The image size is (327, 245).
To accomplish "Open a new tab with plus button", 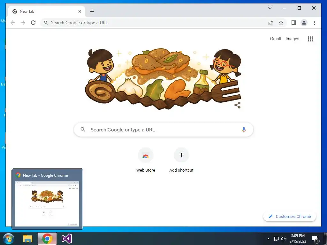I will click(92, 11).
